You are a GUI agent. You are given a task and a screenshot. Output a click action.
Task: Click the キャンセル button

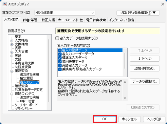click(129, 119)
